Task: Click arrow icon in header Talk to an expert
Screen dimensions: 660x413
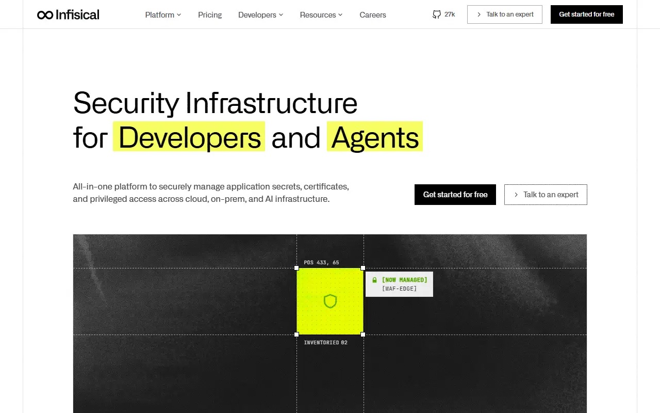Action: [x=479, y=14]
